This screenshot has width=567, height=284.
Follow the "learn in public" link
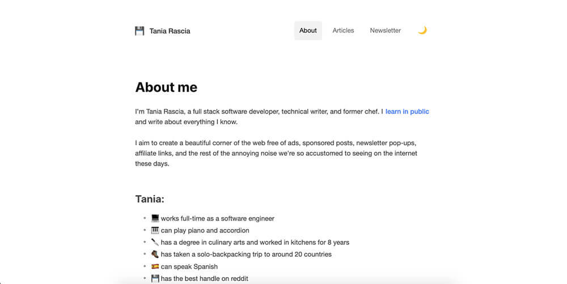coord(407,112)
